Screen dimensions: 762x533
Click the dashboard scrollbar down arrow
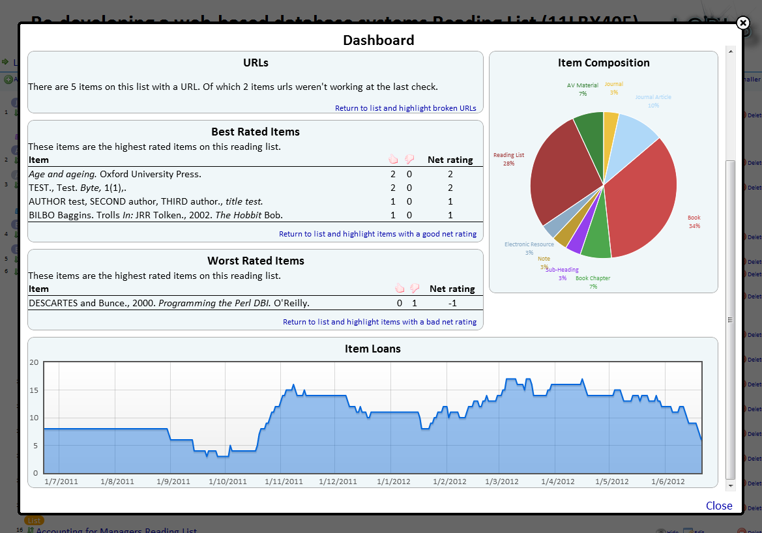coord(731,485)
